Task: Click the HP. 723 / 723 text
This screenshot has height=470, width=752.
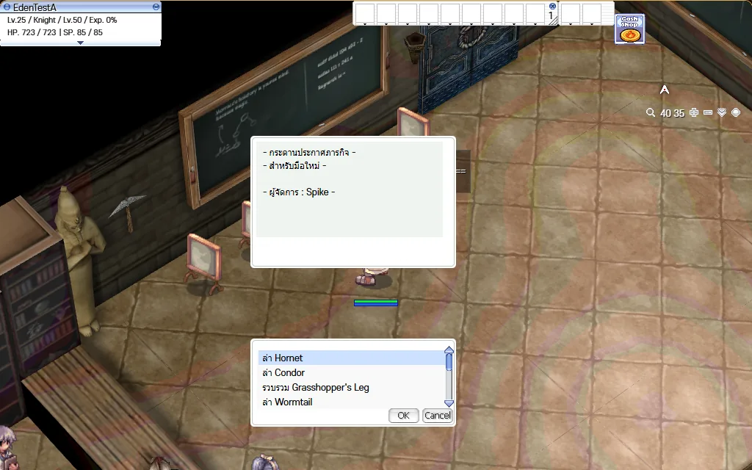Action: click(x=32, y=32)
